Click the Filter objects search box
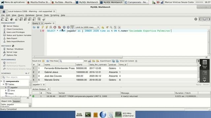Image resolution: width=211 pixels, height=118 pixels. point(16,77)
